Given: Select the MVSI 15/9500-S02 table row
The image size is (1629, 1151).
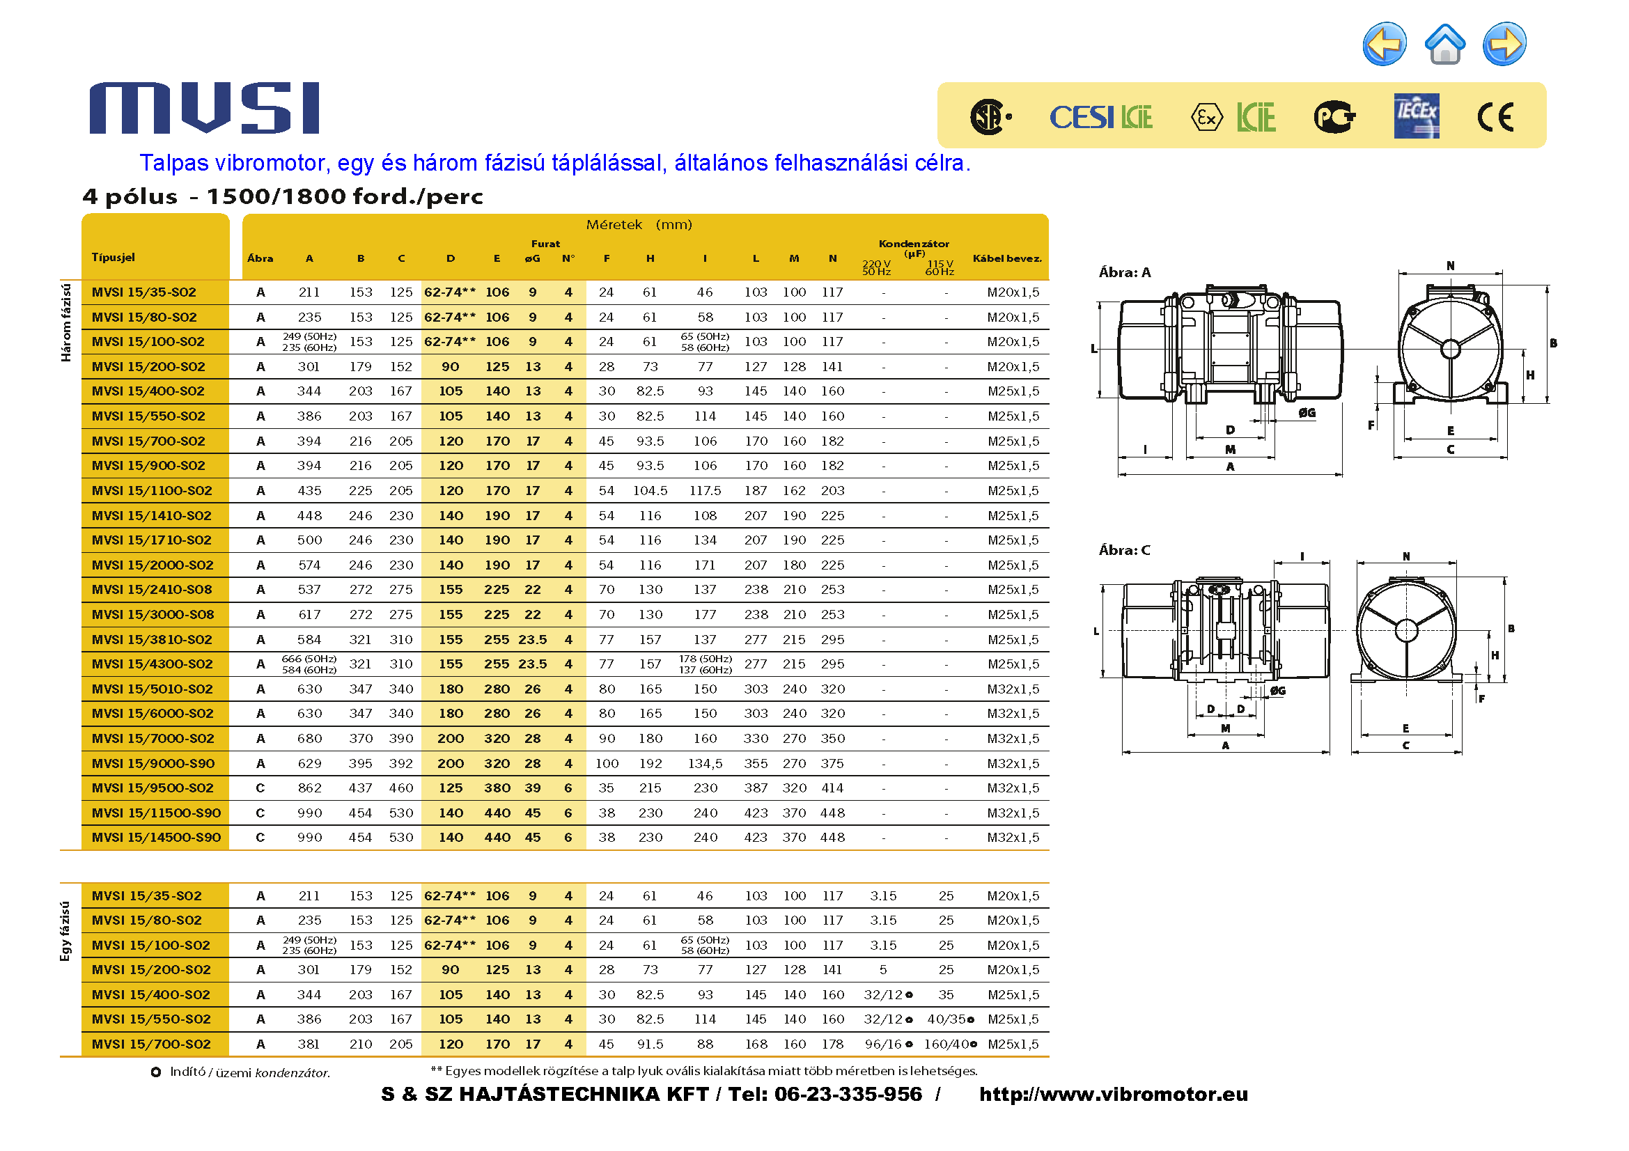Looking at the screenshot, I should point(153,788).
